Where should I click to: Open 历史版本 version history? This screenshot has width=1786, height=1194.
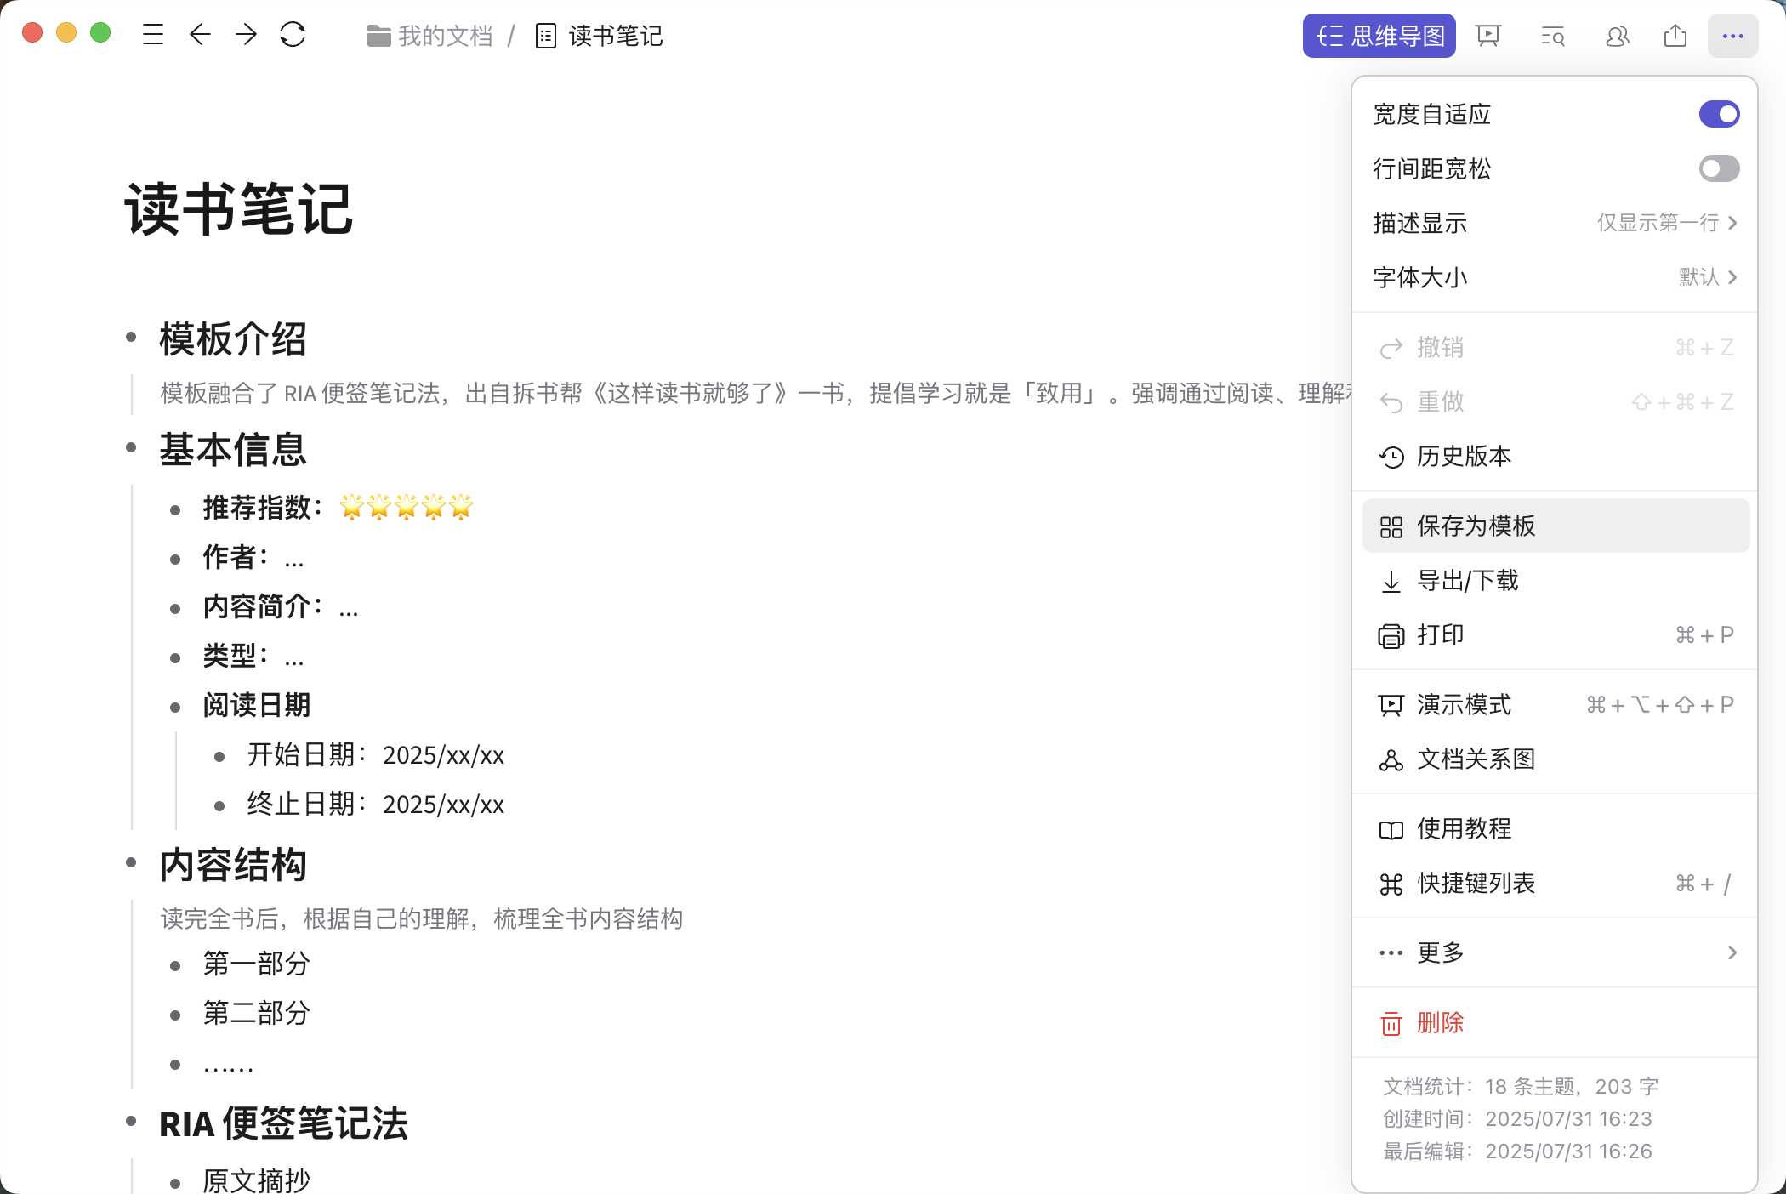[x=1555, y=457]
